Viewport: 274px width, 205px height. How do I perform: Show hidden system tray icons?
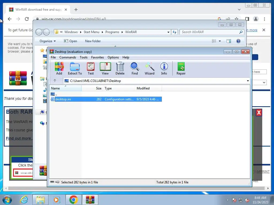pos(227,200)
